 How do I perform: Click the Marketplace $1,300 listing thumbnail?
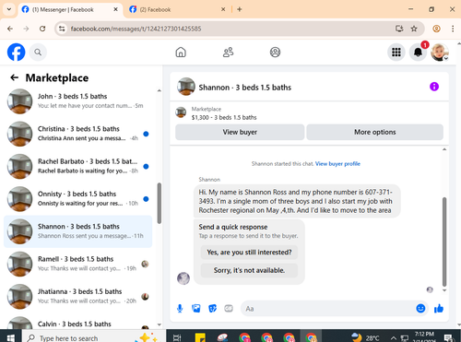(181, 112)
